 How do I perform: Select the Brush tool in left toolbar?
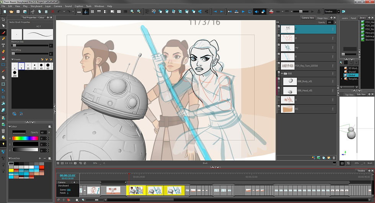click(3, 32)
